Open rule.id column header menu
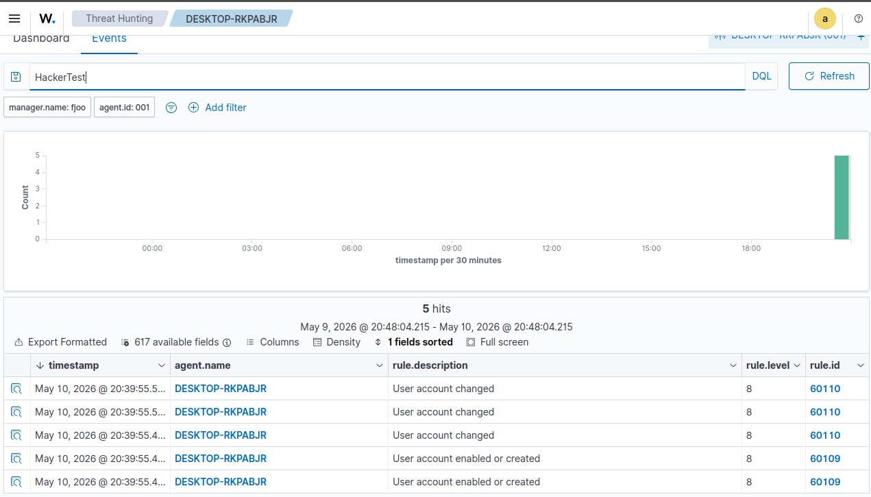The width and height of the screenshot is (871, 497). point(861,365)
